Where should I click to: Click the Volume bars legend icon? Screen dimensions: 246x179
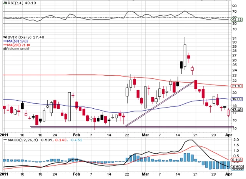pos(5,48)
